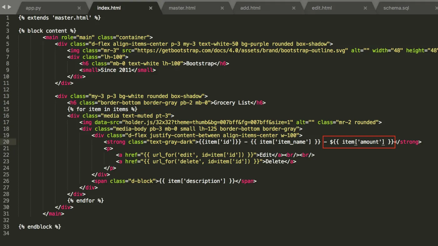The image size is (438, 246).
Task: Close the add.html tab
Action: pyautogui.click(x=294, y=8)
